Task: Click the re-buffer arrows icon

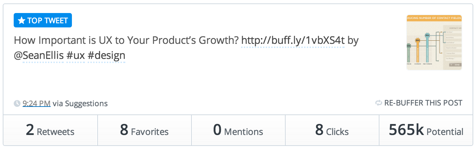Action: (x=379, y=103)
